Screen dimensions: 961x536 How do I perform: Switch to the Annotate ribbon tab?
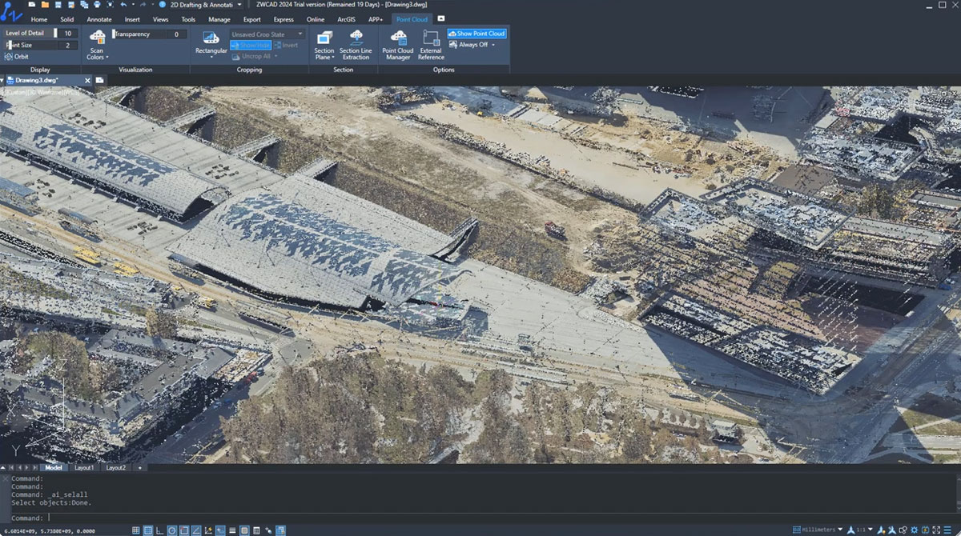pos(99,19)
